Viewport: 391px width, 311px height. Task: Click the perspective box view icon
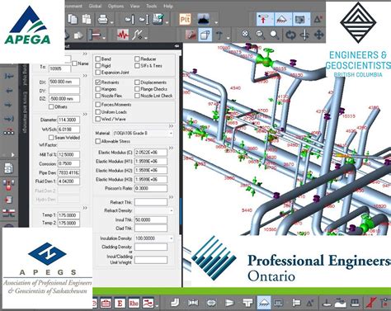click(x=205, y=35)
